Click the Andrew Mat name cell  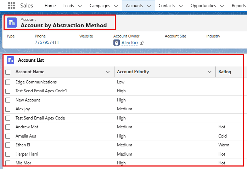(x=27, y=127)
